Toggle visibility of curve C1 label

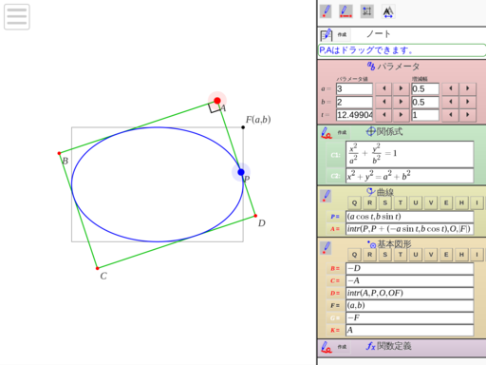click(335, 155)
